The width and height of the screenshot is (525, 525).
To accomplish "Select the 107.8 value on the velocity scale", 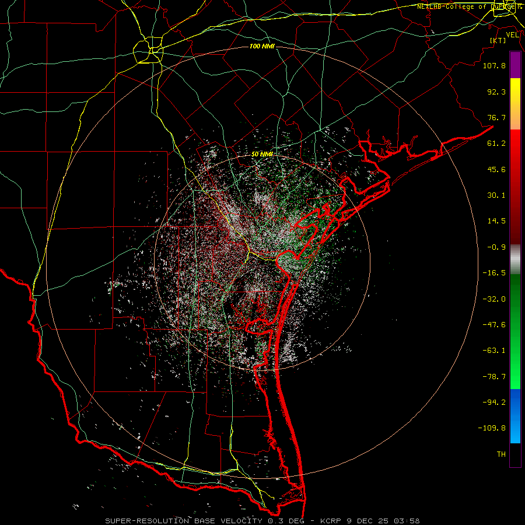I will coord(494,65).
